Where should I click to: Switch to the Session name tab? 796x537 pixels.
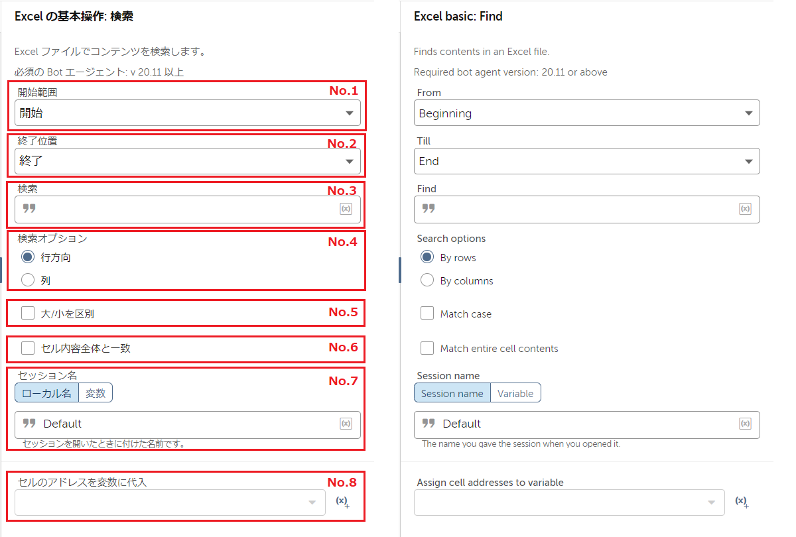[x=452, y=393]
